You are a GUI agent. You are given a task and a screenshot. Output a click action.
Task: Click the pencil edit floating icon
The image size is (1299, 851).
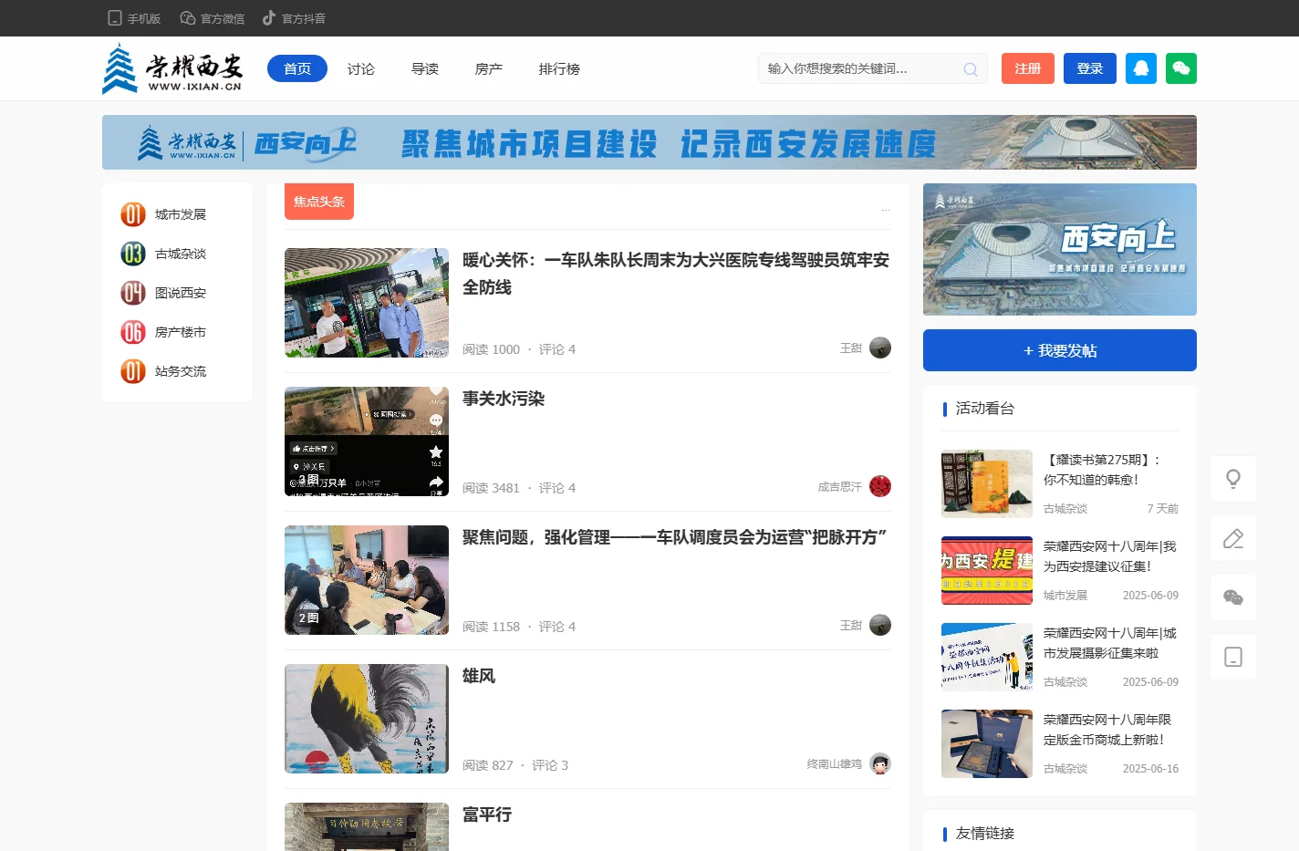pos(1233,538)
